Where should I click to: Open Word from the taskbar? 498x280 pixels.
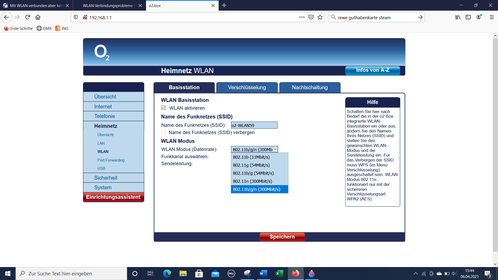[263, 274]
